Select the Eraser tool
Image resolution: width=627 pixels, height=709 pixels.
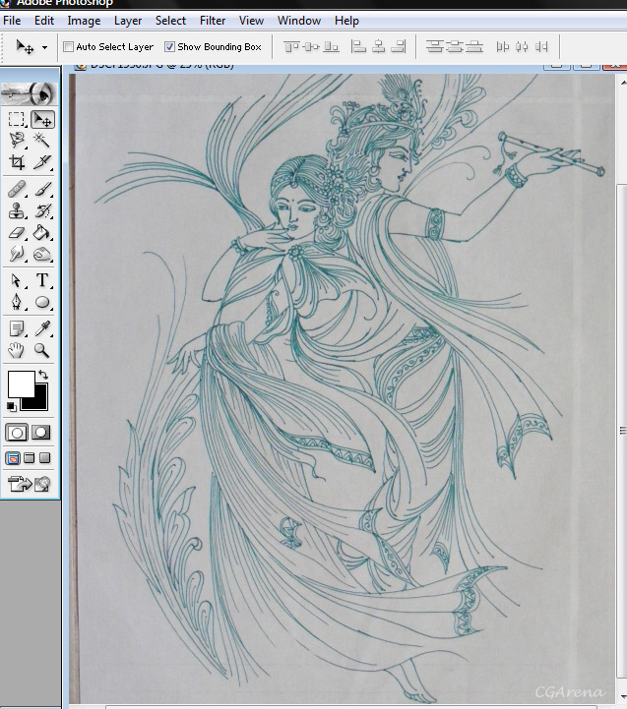[x=17, y=233]
